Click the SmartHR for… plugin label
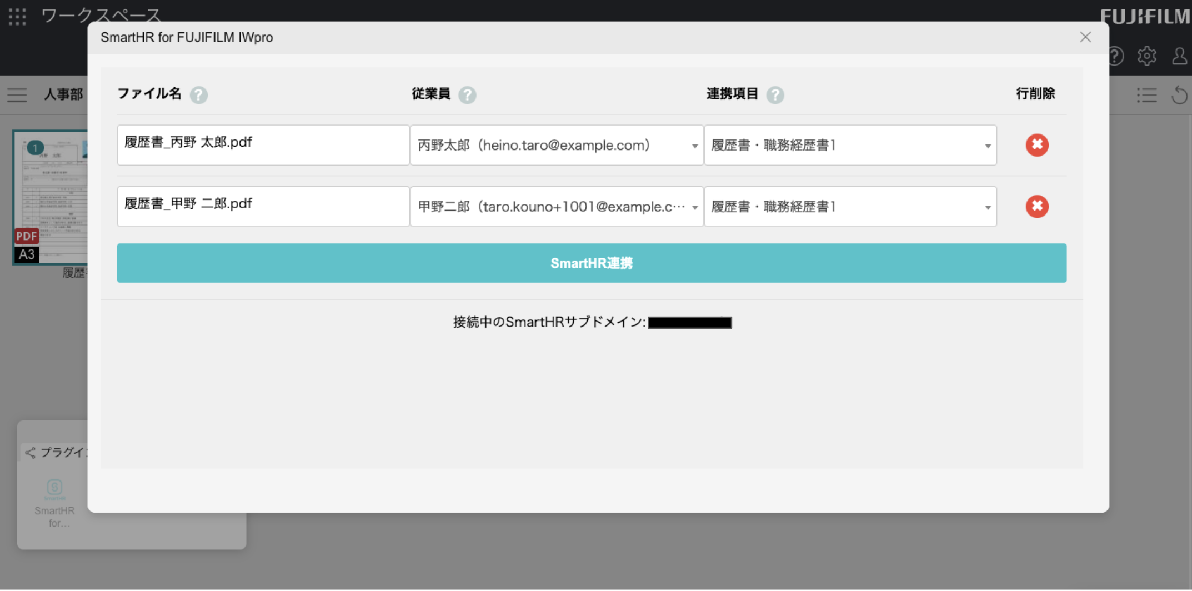Viewport: 1192px width, 591px height. (54, 517)
